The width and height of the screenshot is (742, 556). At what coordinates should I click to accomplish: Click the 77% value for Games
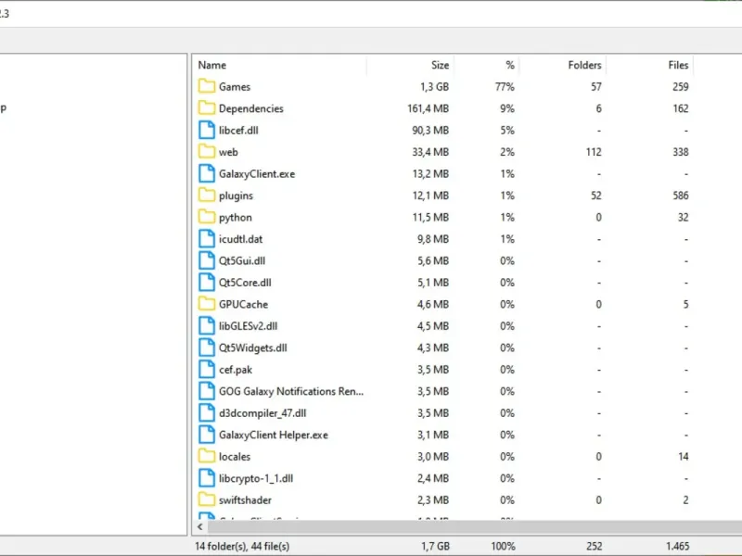(x=505, y=87)
